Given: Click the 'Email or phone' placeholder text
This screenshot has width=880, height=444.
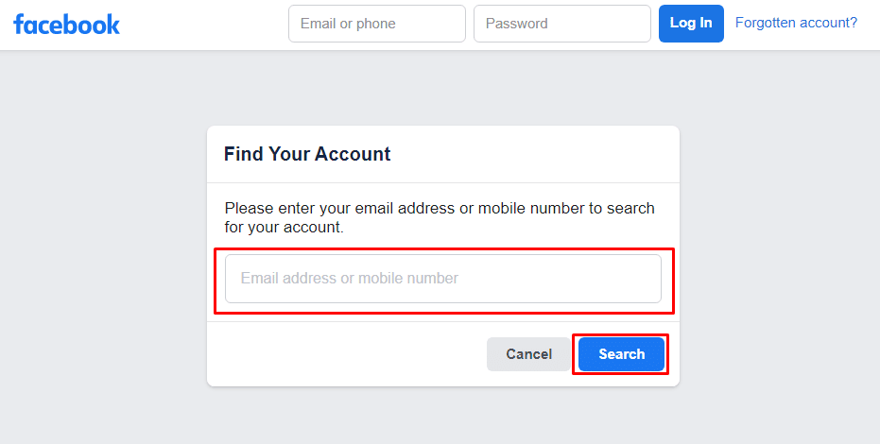Looking at the screenshot, I should click(x=348, y=24).
